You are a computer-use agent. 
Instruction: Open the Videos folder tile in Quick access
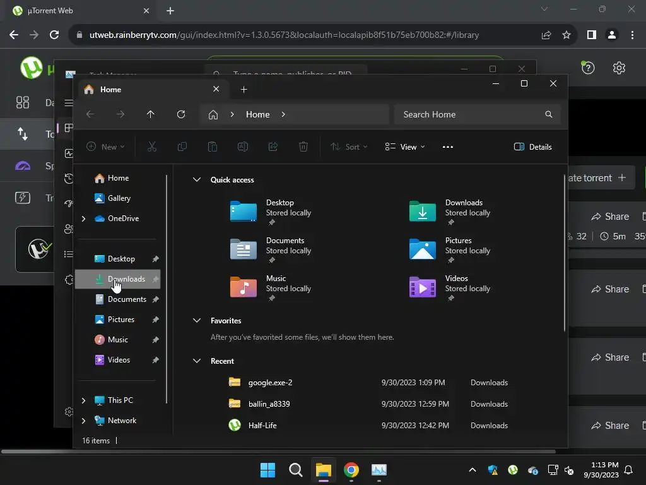(x=449, y=287)
